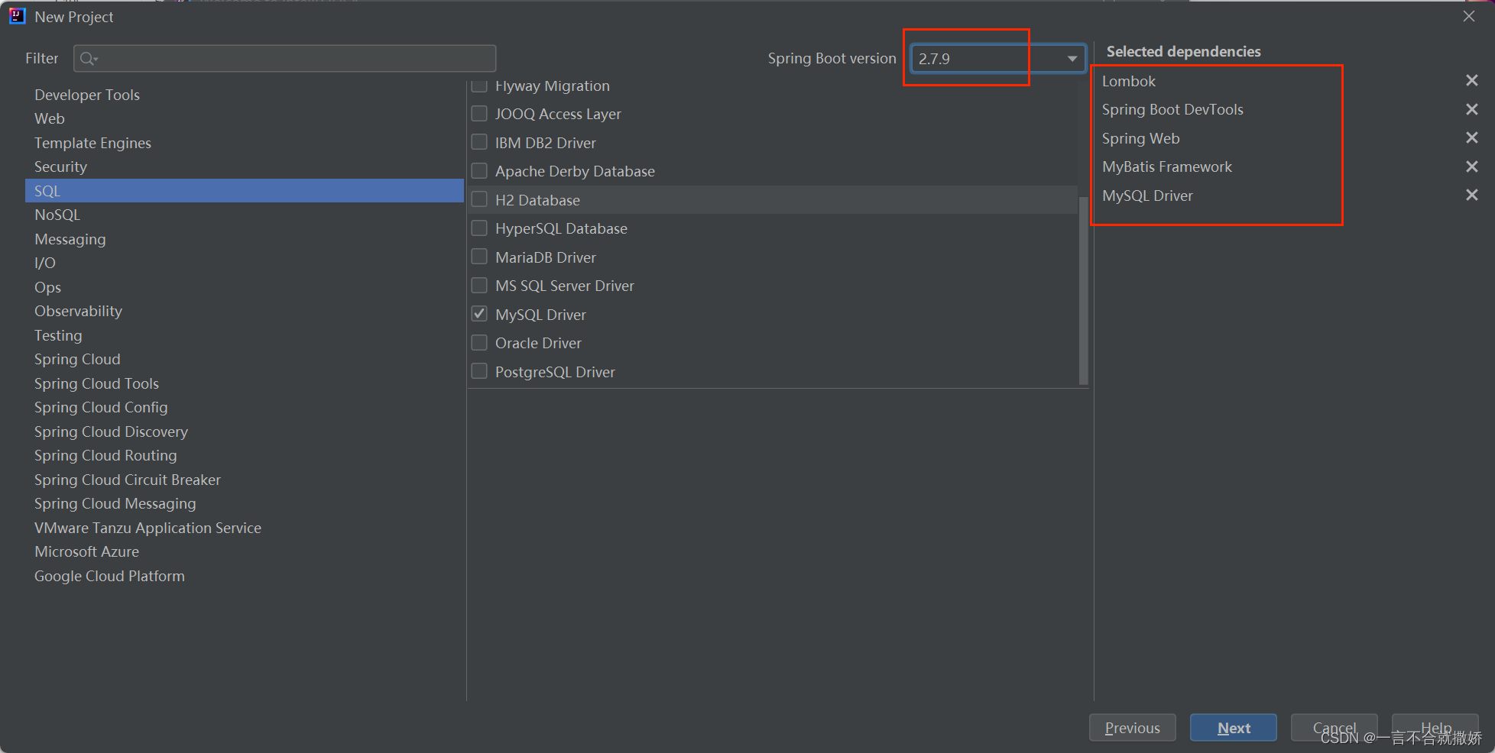Screen dimensions: 1495x753
Task: Uncheck the MySQL Driver checkbox
Action: (x=479, y=314)
